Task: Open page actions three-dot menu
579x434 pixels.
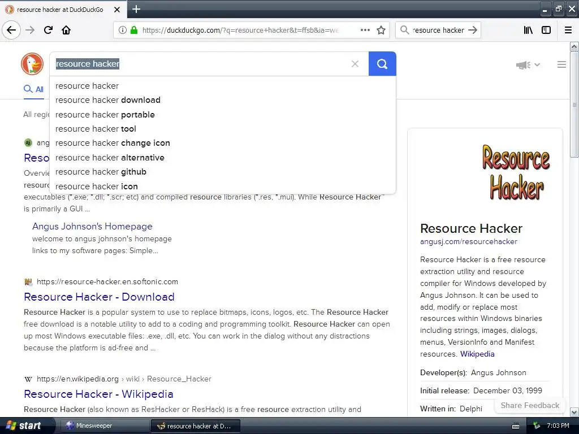Action: (365, 30)
